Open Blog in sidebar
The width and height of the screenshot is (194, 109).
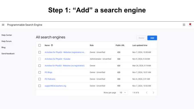click(x=3, y=48)
